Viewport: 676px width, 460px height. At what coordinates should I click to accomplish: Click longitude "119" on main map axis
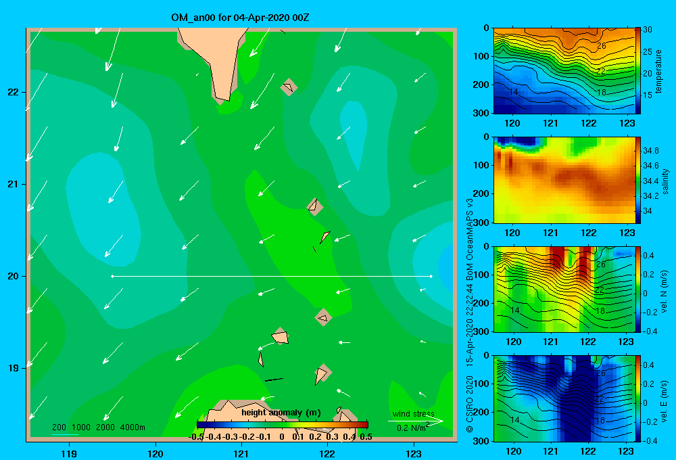[69, 453]
